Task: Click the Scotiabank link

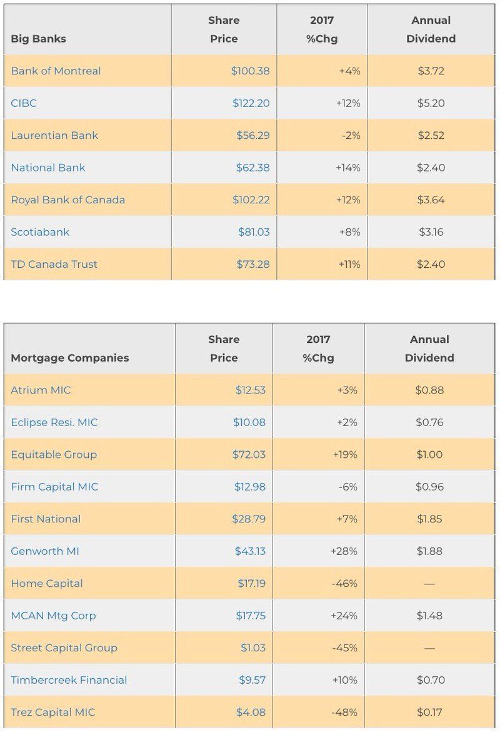Action: 39,232
